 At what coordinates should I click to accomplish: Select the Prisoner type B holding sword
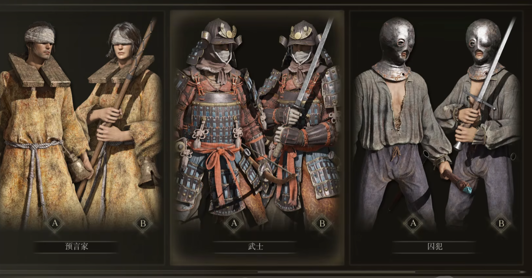click(480, 122)
